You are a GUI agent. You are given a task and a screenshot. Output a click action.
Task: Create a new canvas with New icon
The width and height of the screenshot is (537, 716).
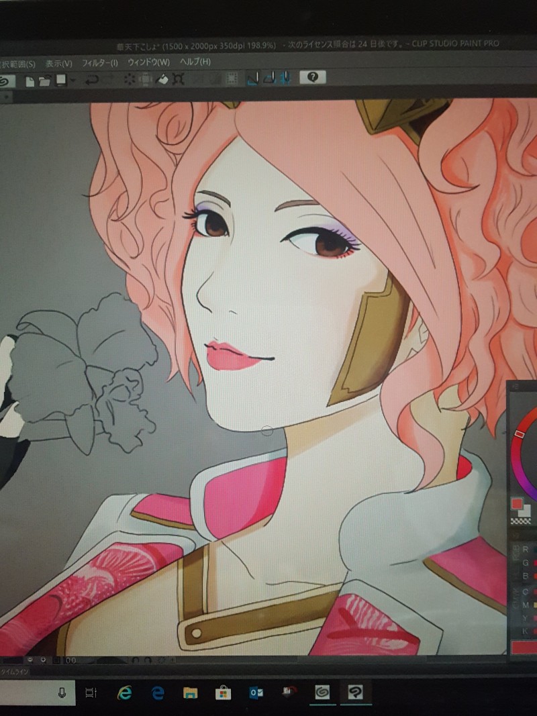click(x=30, y=81)
